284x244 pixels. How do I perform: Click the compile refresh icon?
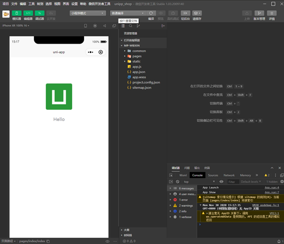[x=151, y=13]
